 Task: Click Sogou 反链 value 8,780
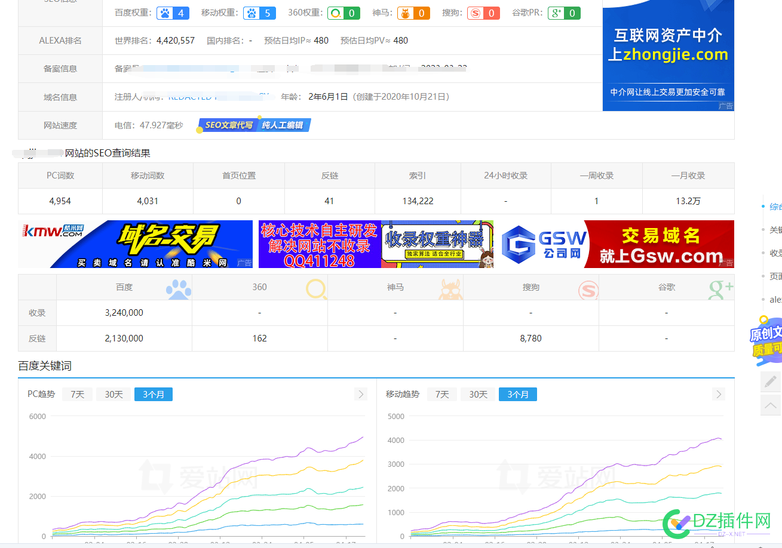(x=530, y=338)
